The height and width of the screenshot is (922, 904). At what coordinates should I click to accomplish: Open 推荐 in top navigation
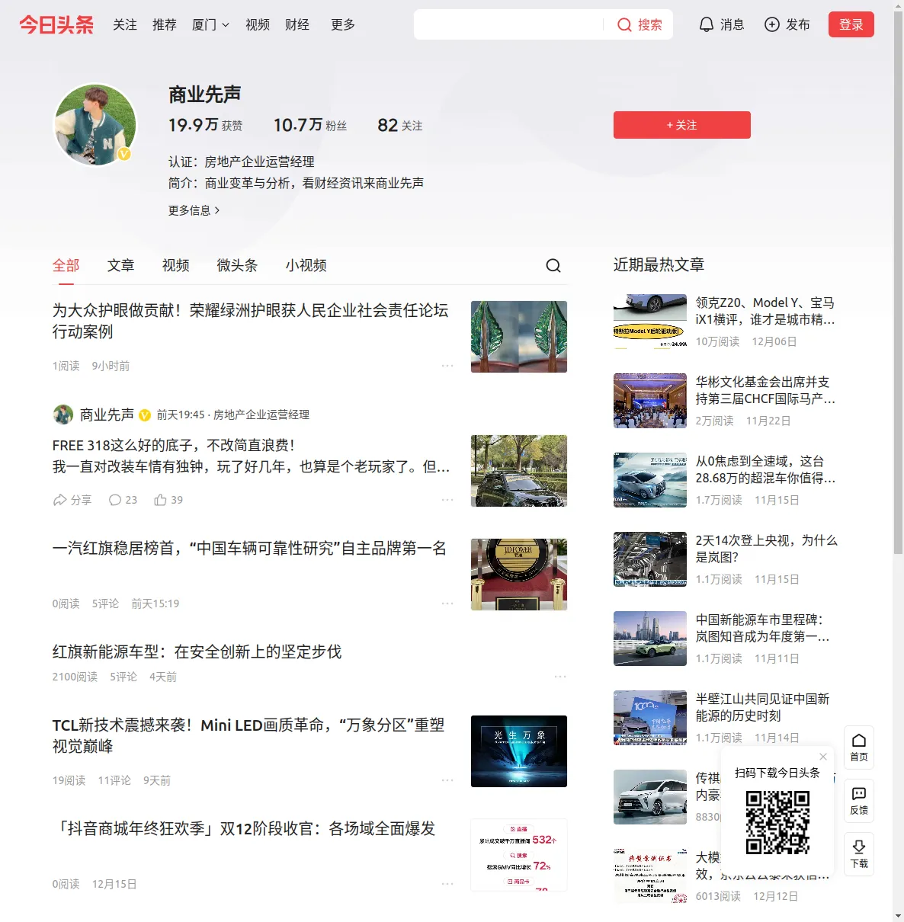pyautogui.click(x=165, y=24)
